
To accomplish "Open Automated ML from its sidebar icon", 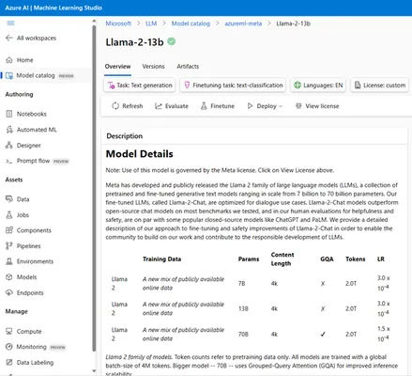I will [9, 130].
